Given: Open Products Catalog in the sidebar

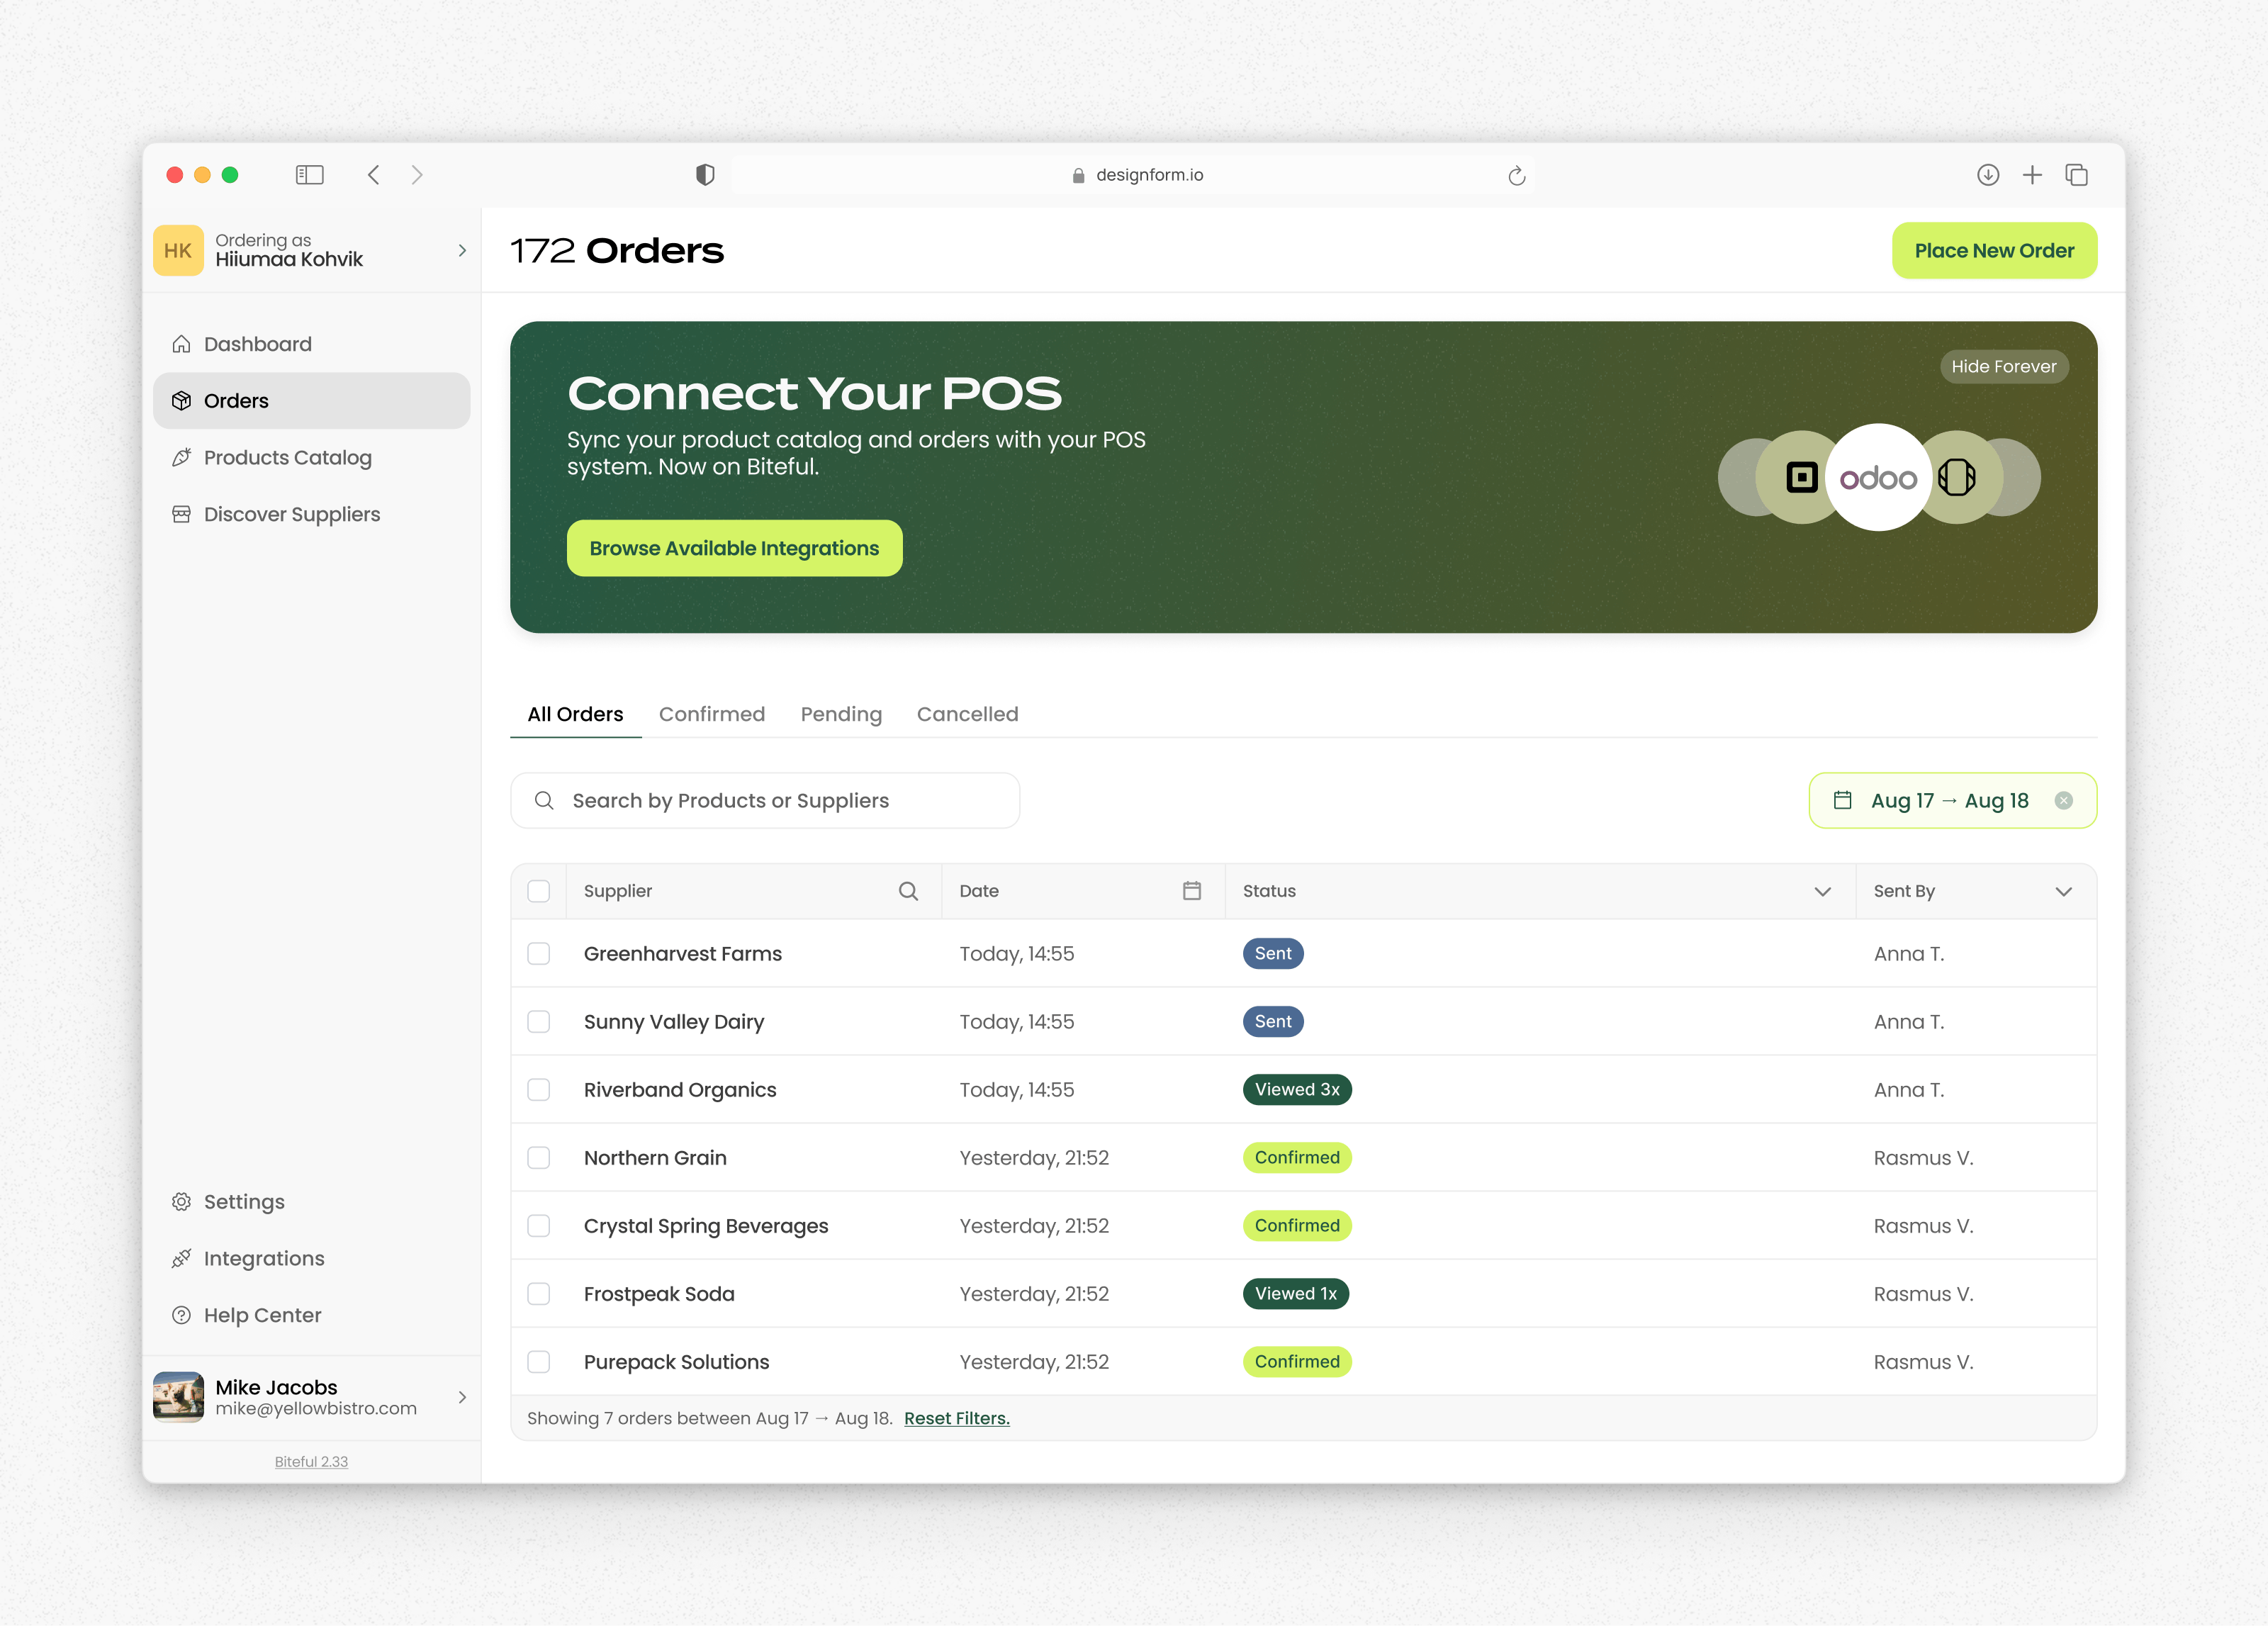Looking at the screenshot, I should coord(311,458).
